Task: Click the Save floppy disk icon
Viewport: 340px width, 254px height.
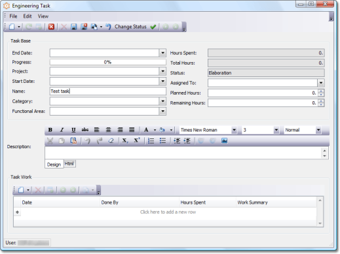Action: coord(74,27)
